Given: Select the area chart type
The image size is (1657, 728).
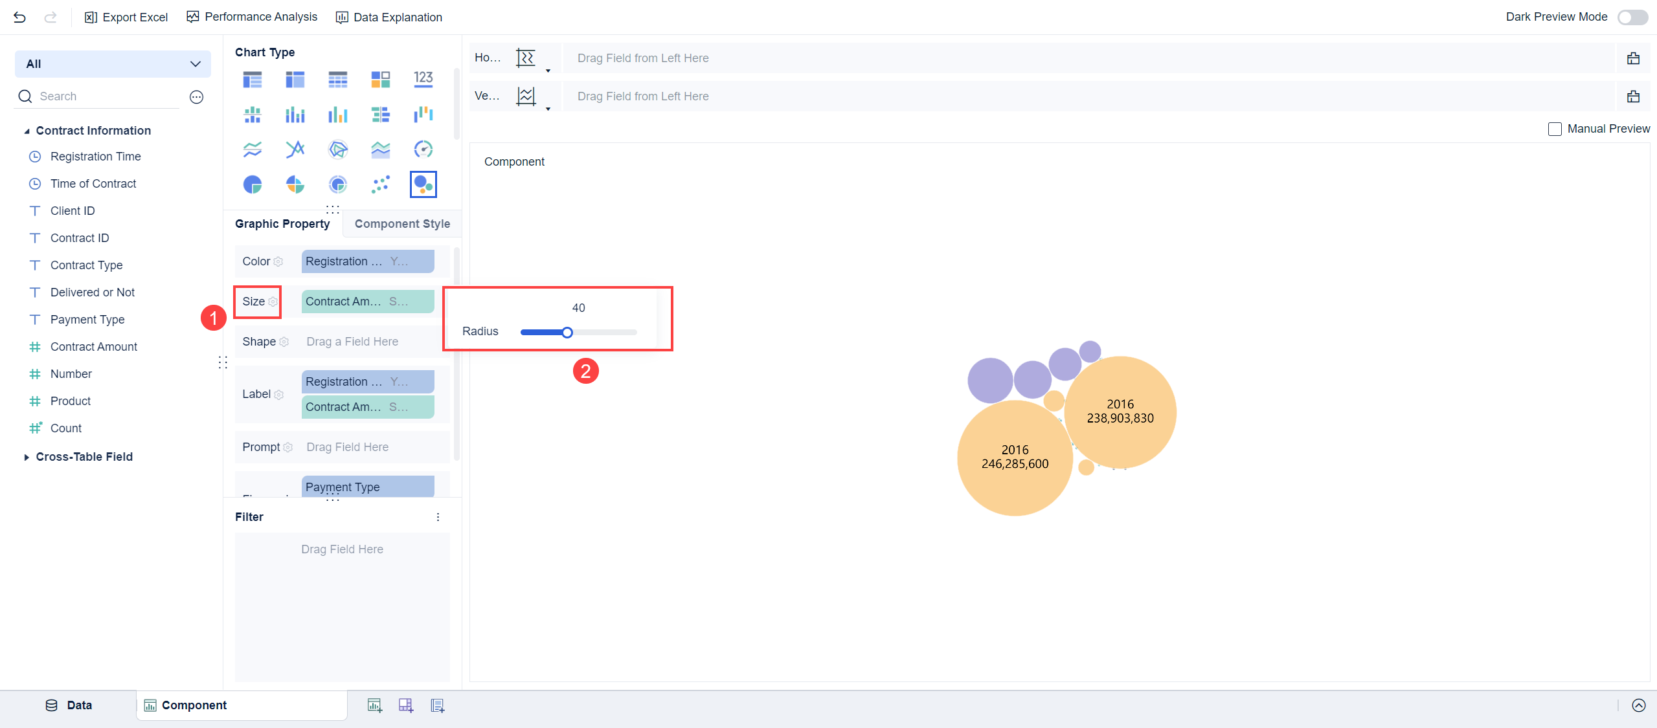Looking at the screenshot, I should [x=381, y=149].
